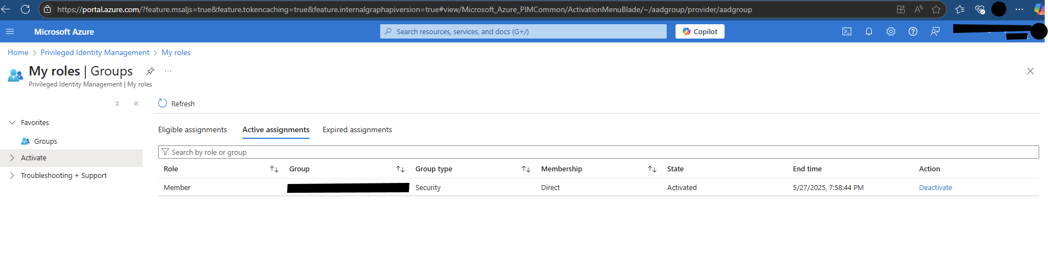
Task: Open the feedback icon in header
Action: pos(935,31)
